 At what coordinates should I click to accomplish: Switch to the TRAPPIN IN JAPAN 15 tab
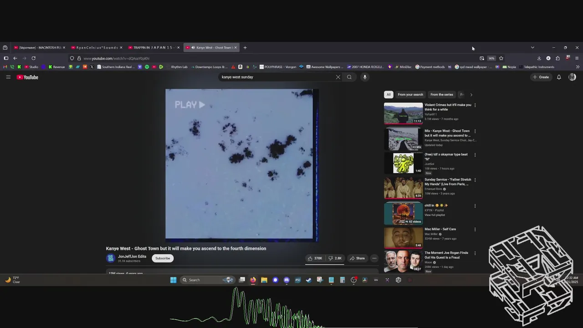coord(153,47)
